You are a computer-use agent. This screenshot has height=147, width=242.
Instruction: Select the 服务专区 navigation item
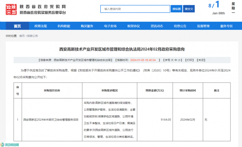point(226,26)
